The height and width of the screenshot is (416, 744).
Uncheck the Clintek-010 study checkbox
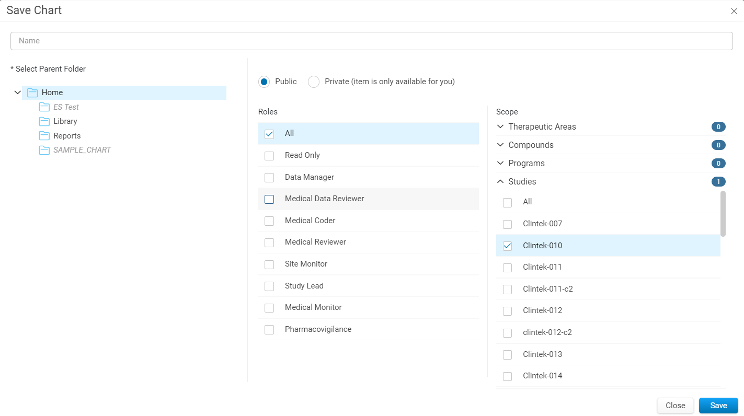507,246
